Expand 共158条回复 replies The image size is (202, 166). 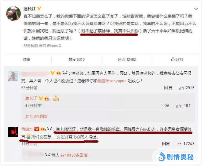[x=37, y=116]
